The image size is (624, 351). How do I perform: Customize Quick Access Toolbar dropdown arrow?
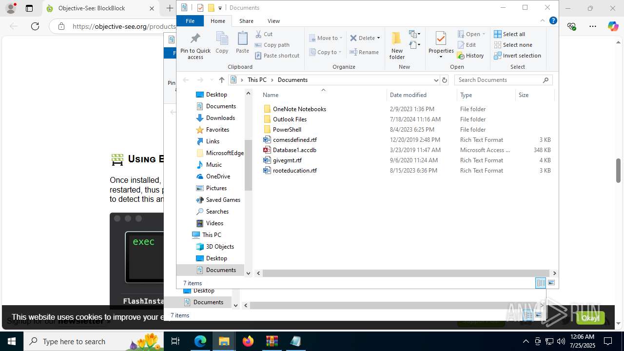pyautogui.click(x=220, y=8)
